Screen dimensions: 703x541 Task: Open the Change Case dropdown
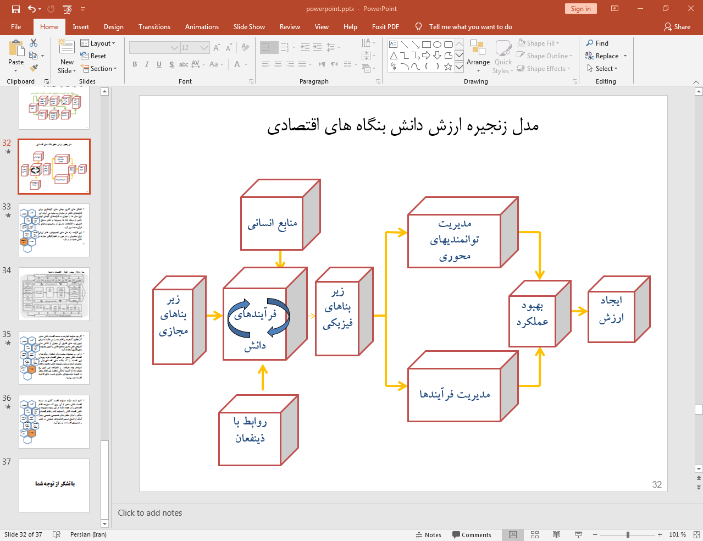(217, 64)
